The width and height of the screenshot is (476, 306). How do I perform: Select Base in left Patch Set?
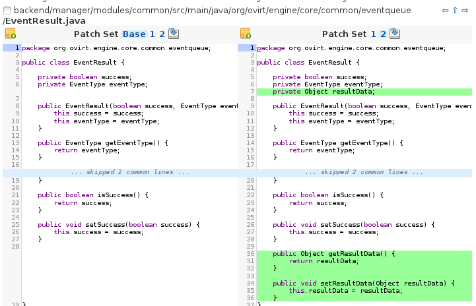(134, 34)
